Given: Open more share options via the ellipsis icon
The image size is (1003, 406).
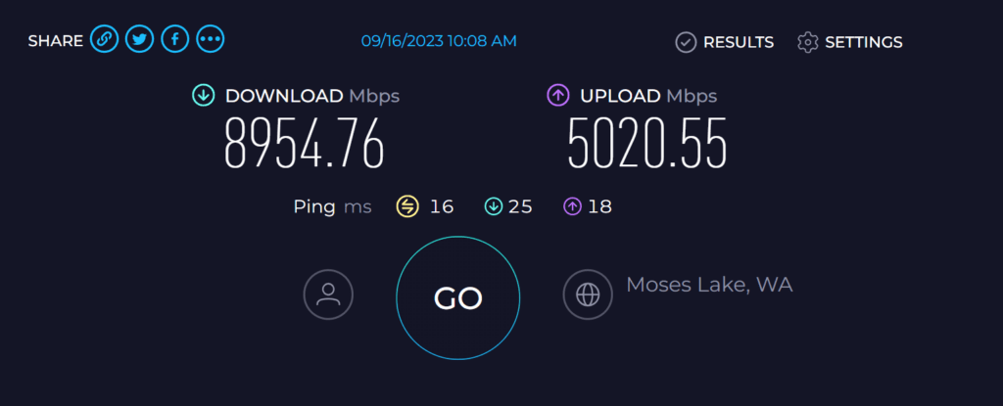Looking at the screenshot, I should coord(210,40).
